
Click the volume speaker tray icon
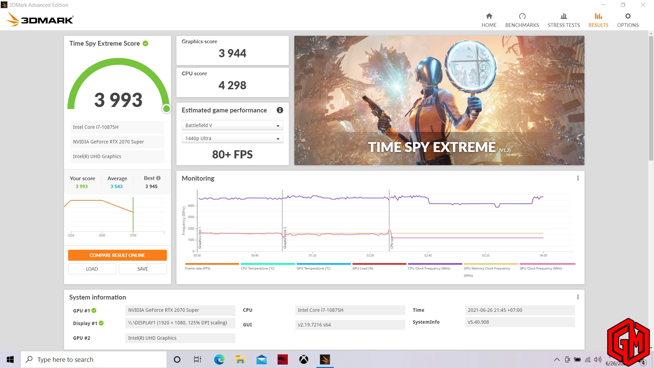point(598,359)
